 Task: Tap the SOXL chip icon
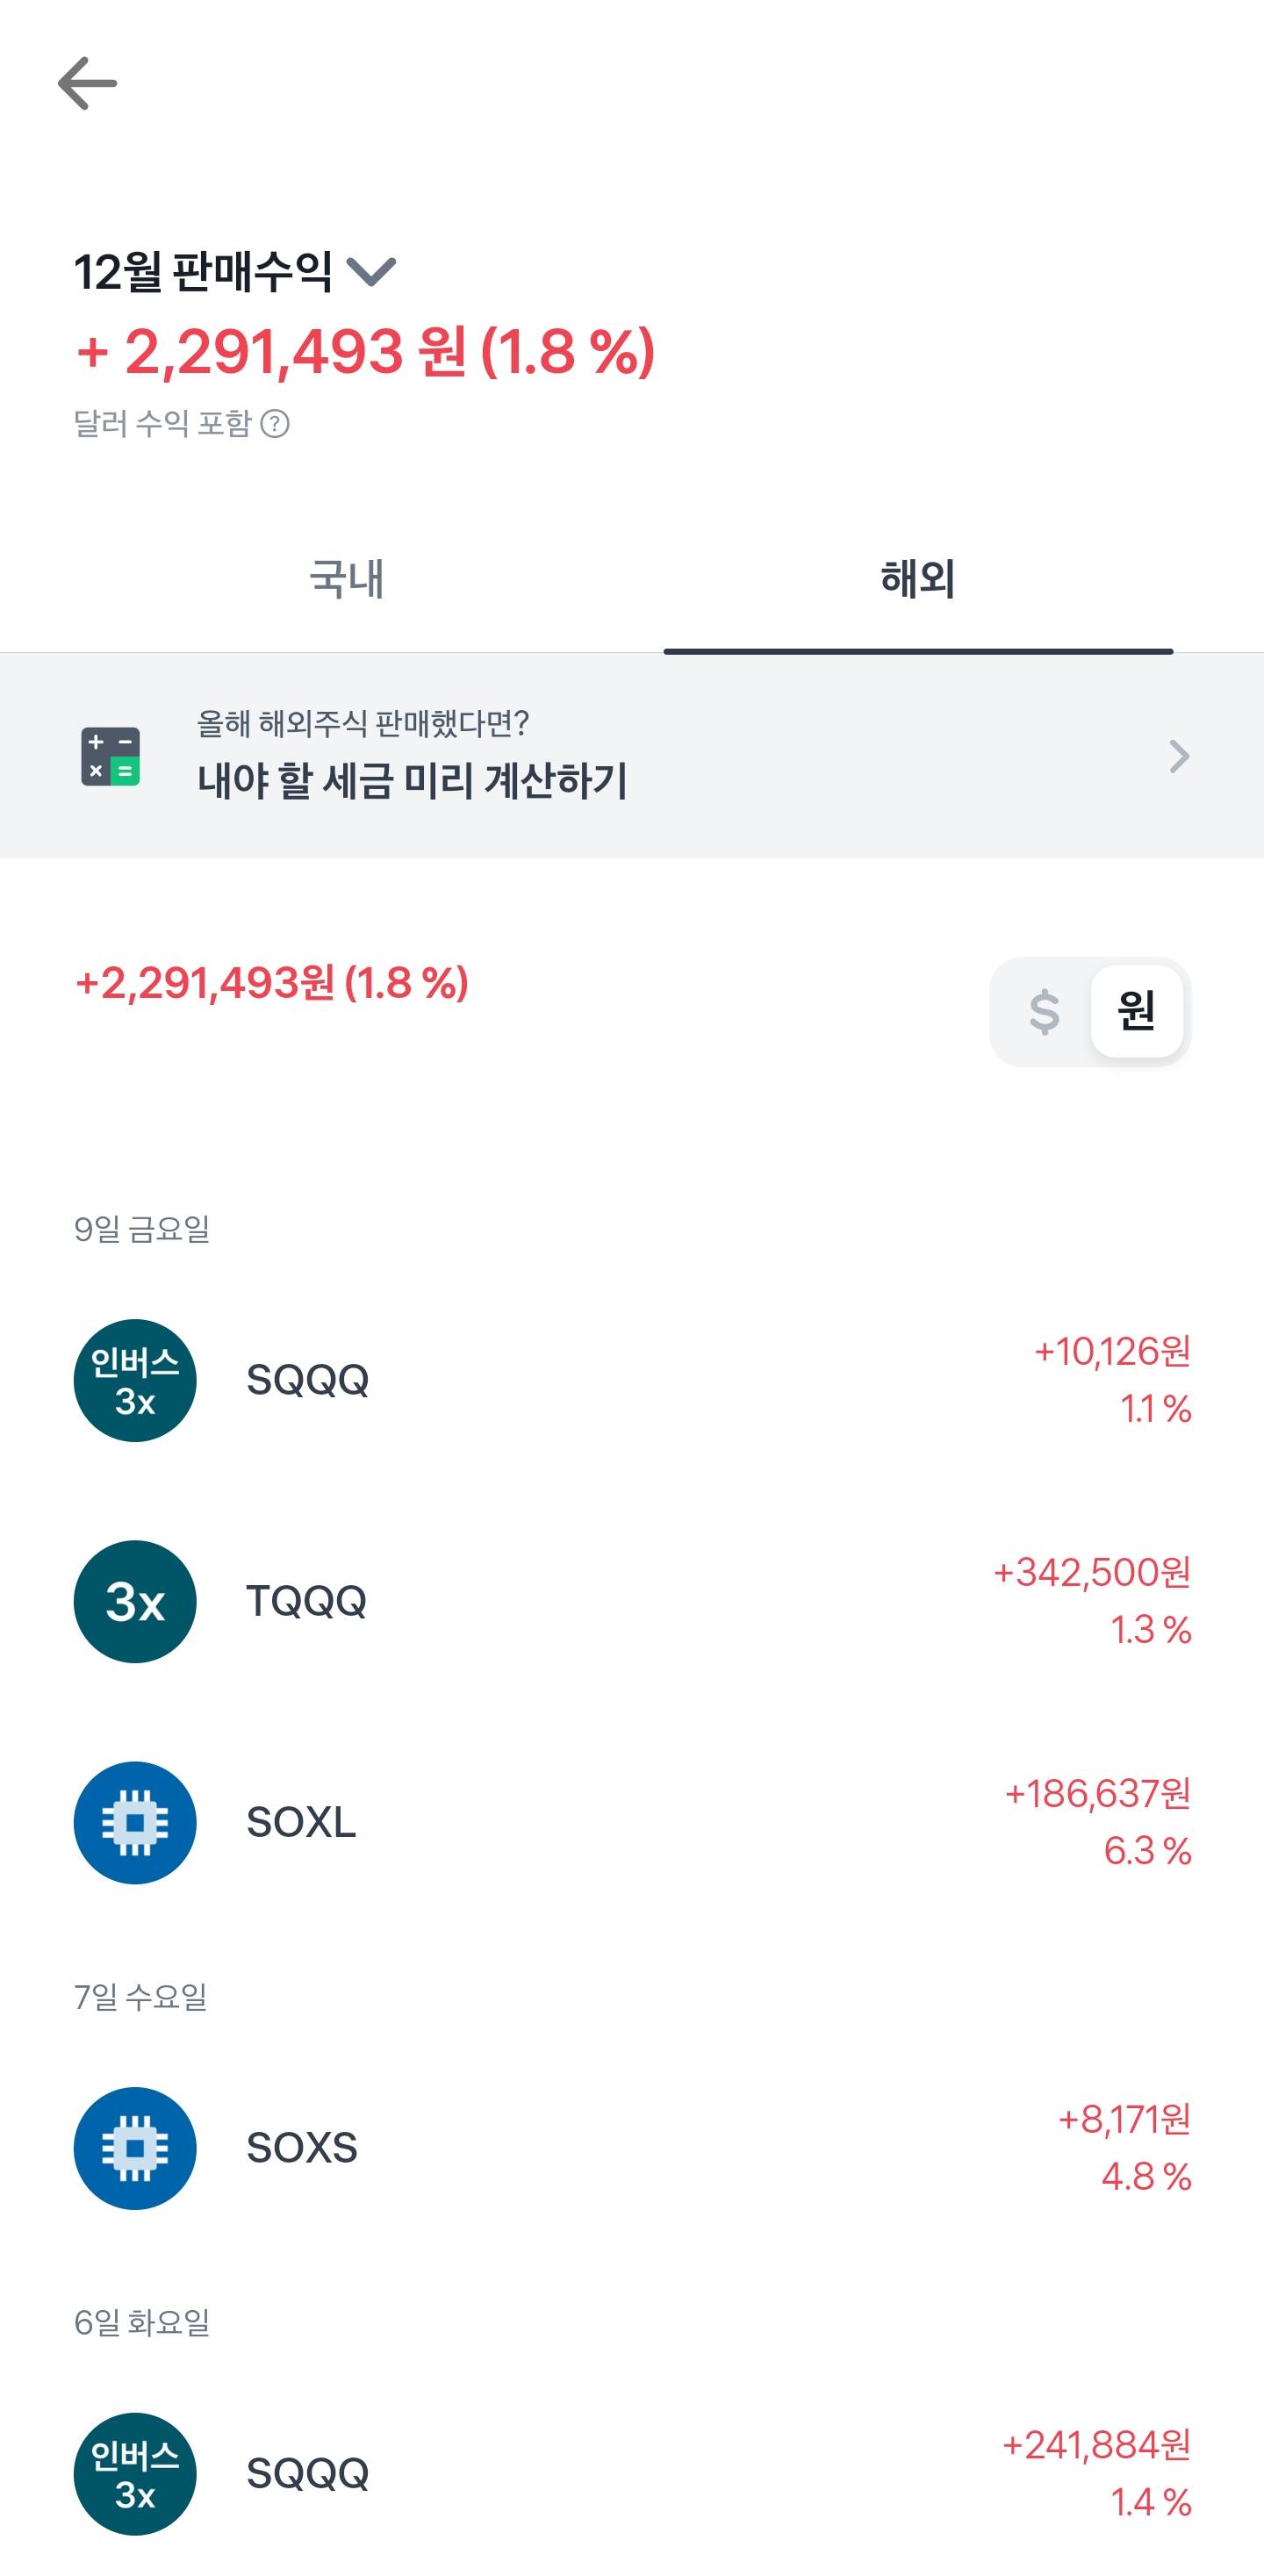coord(135,1822)
